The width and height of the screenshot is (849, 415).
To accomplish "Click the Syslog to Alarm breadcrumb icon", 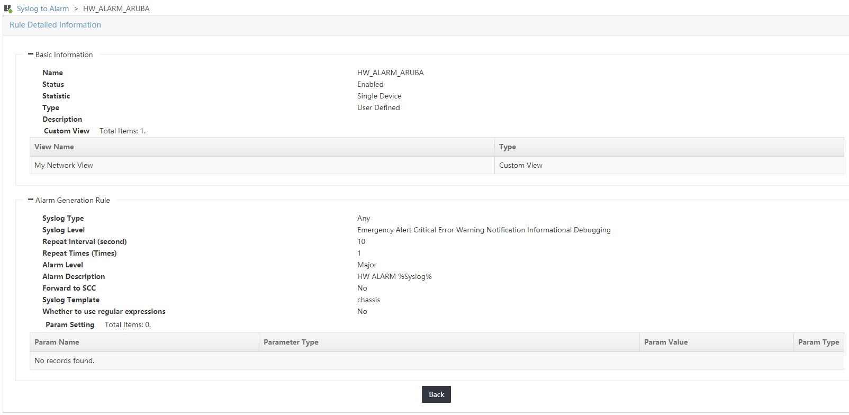I will tap(8, 8).
